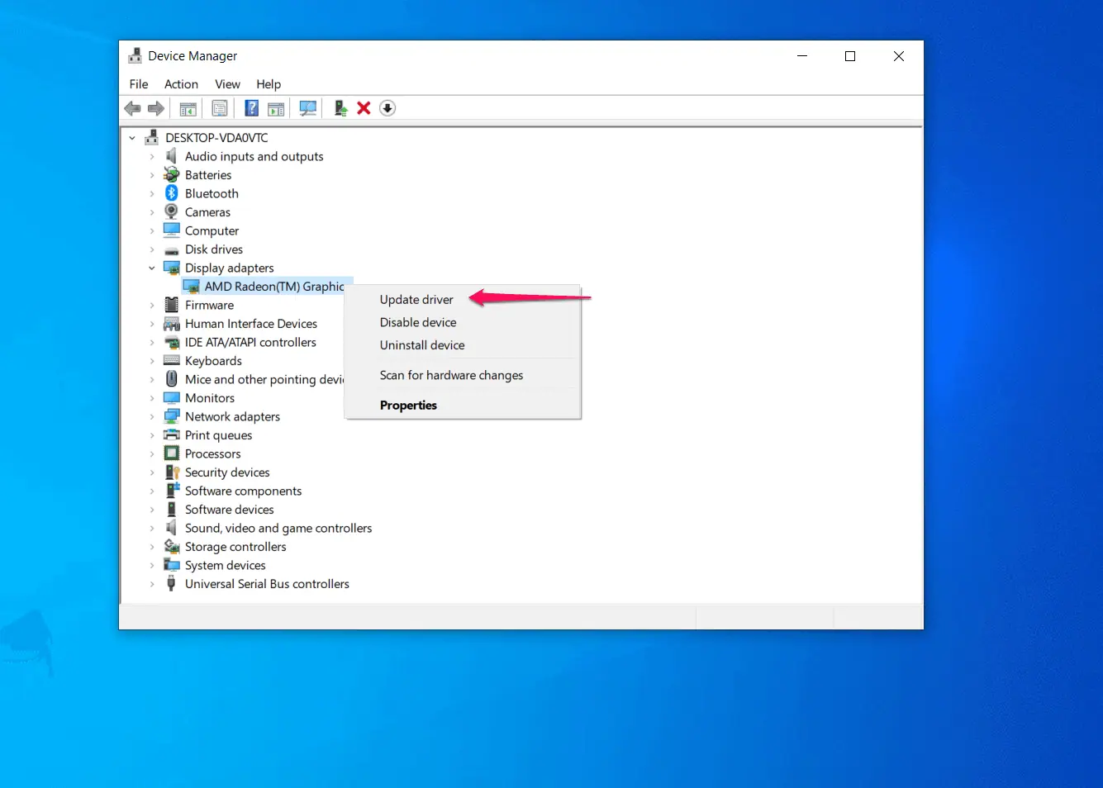Image resolution: width=1103 pixels, height=788 pixels.
Task: Expand the Human Interface Devices chevron
Action: (x=152, y=324)
